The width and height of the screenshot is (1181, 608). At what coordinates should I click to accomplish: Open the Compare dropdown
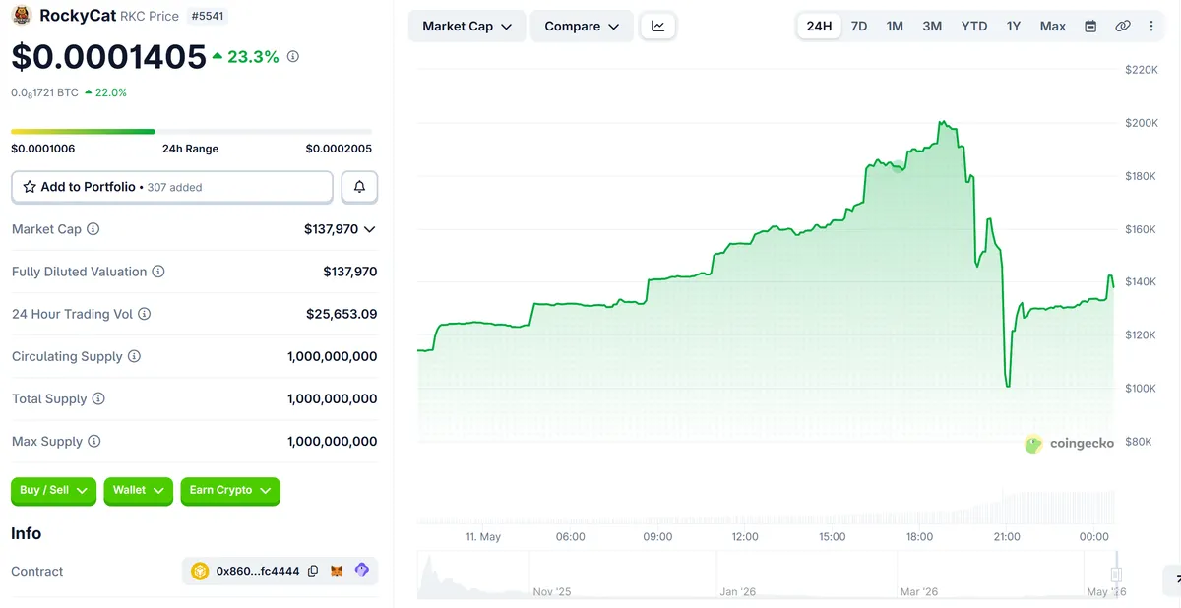pyautogui.click(x=582, y=27)
